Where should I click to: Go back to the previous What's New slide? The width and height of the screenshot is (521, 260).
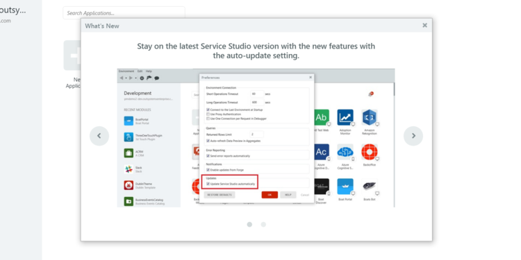point(99,136)
